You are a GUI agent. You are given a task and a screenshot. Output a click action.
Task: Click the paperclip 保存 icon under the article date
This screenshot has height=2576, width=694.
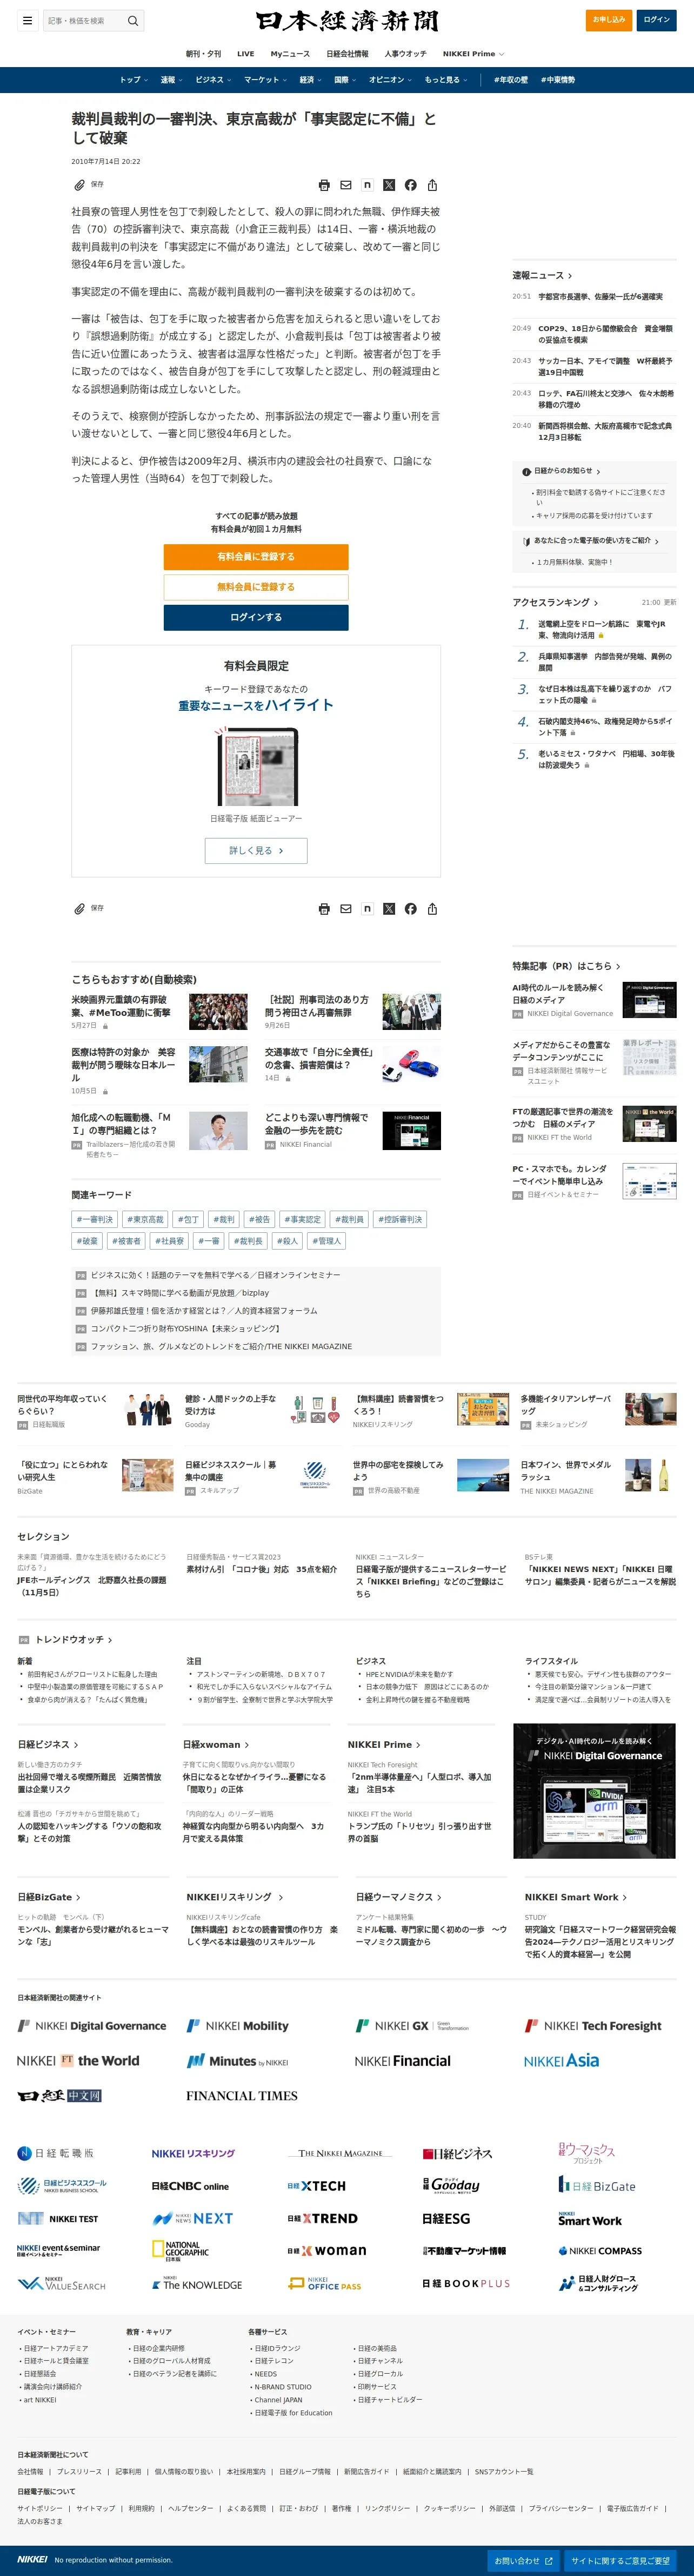click(80, 185)
